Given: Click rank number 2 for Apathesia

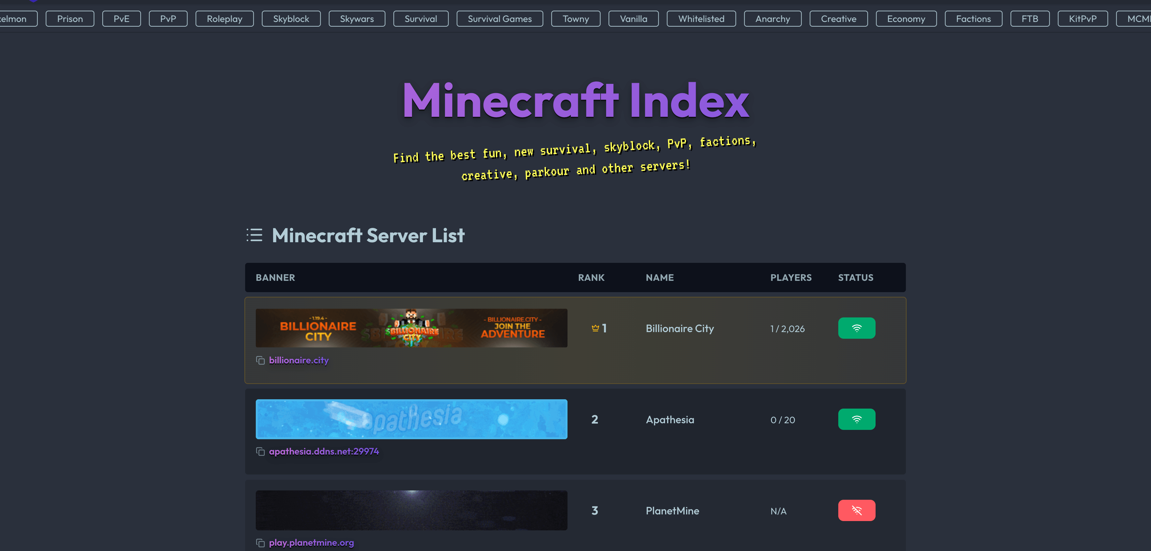Looking at the screenshot, I should point(595,419).
